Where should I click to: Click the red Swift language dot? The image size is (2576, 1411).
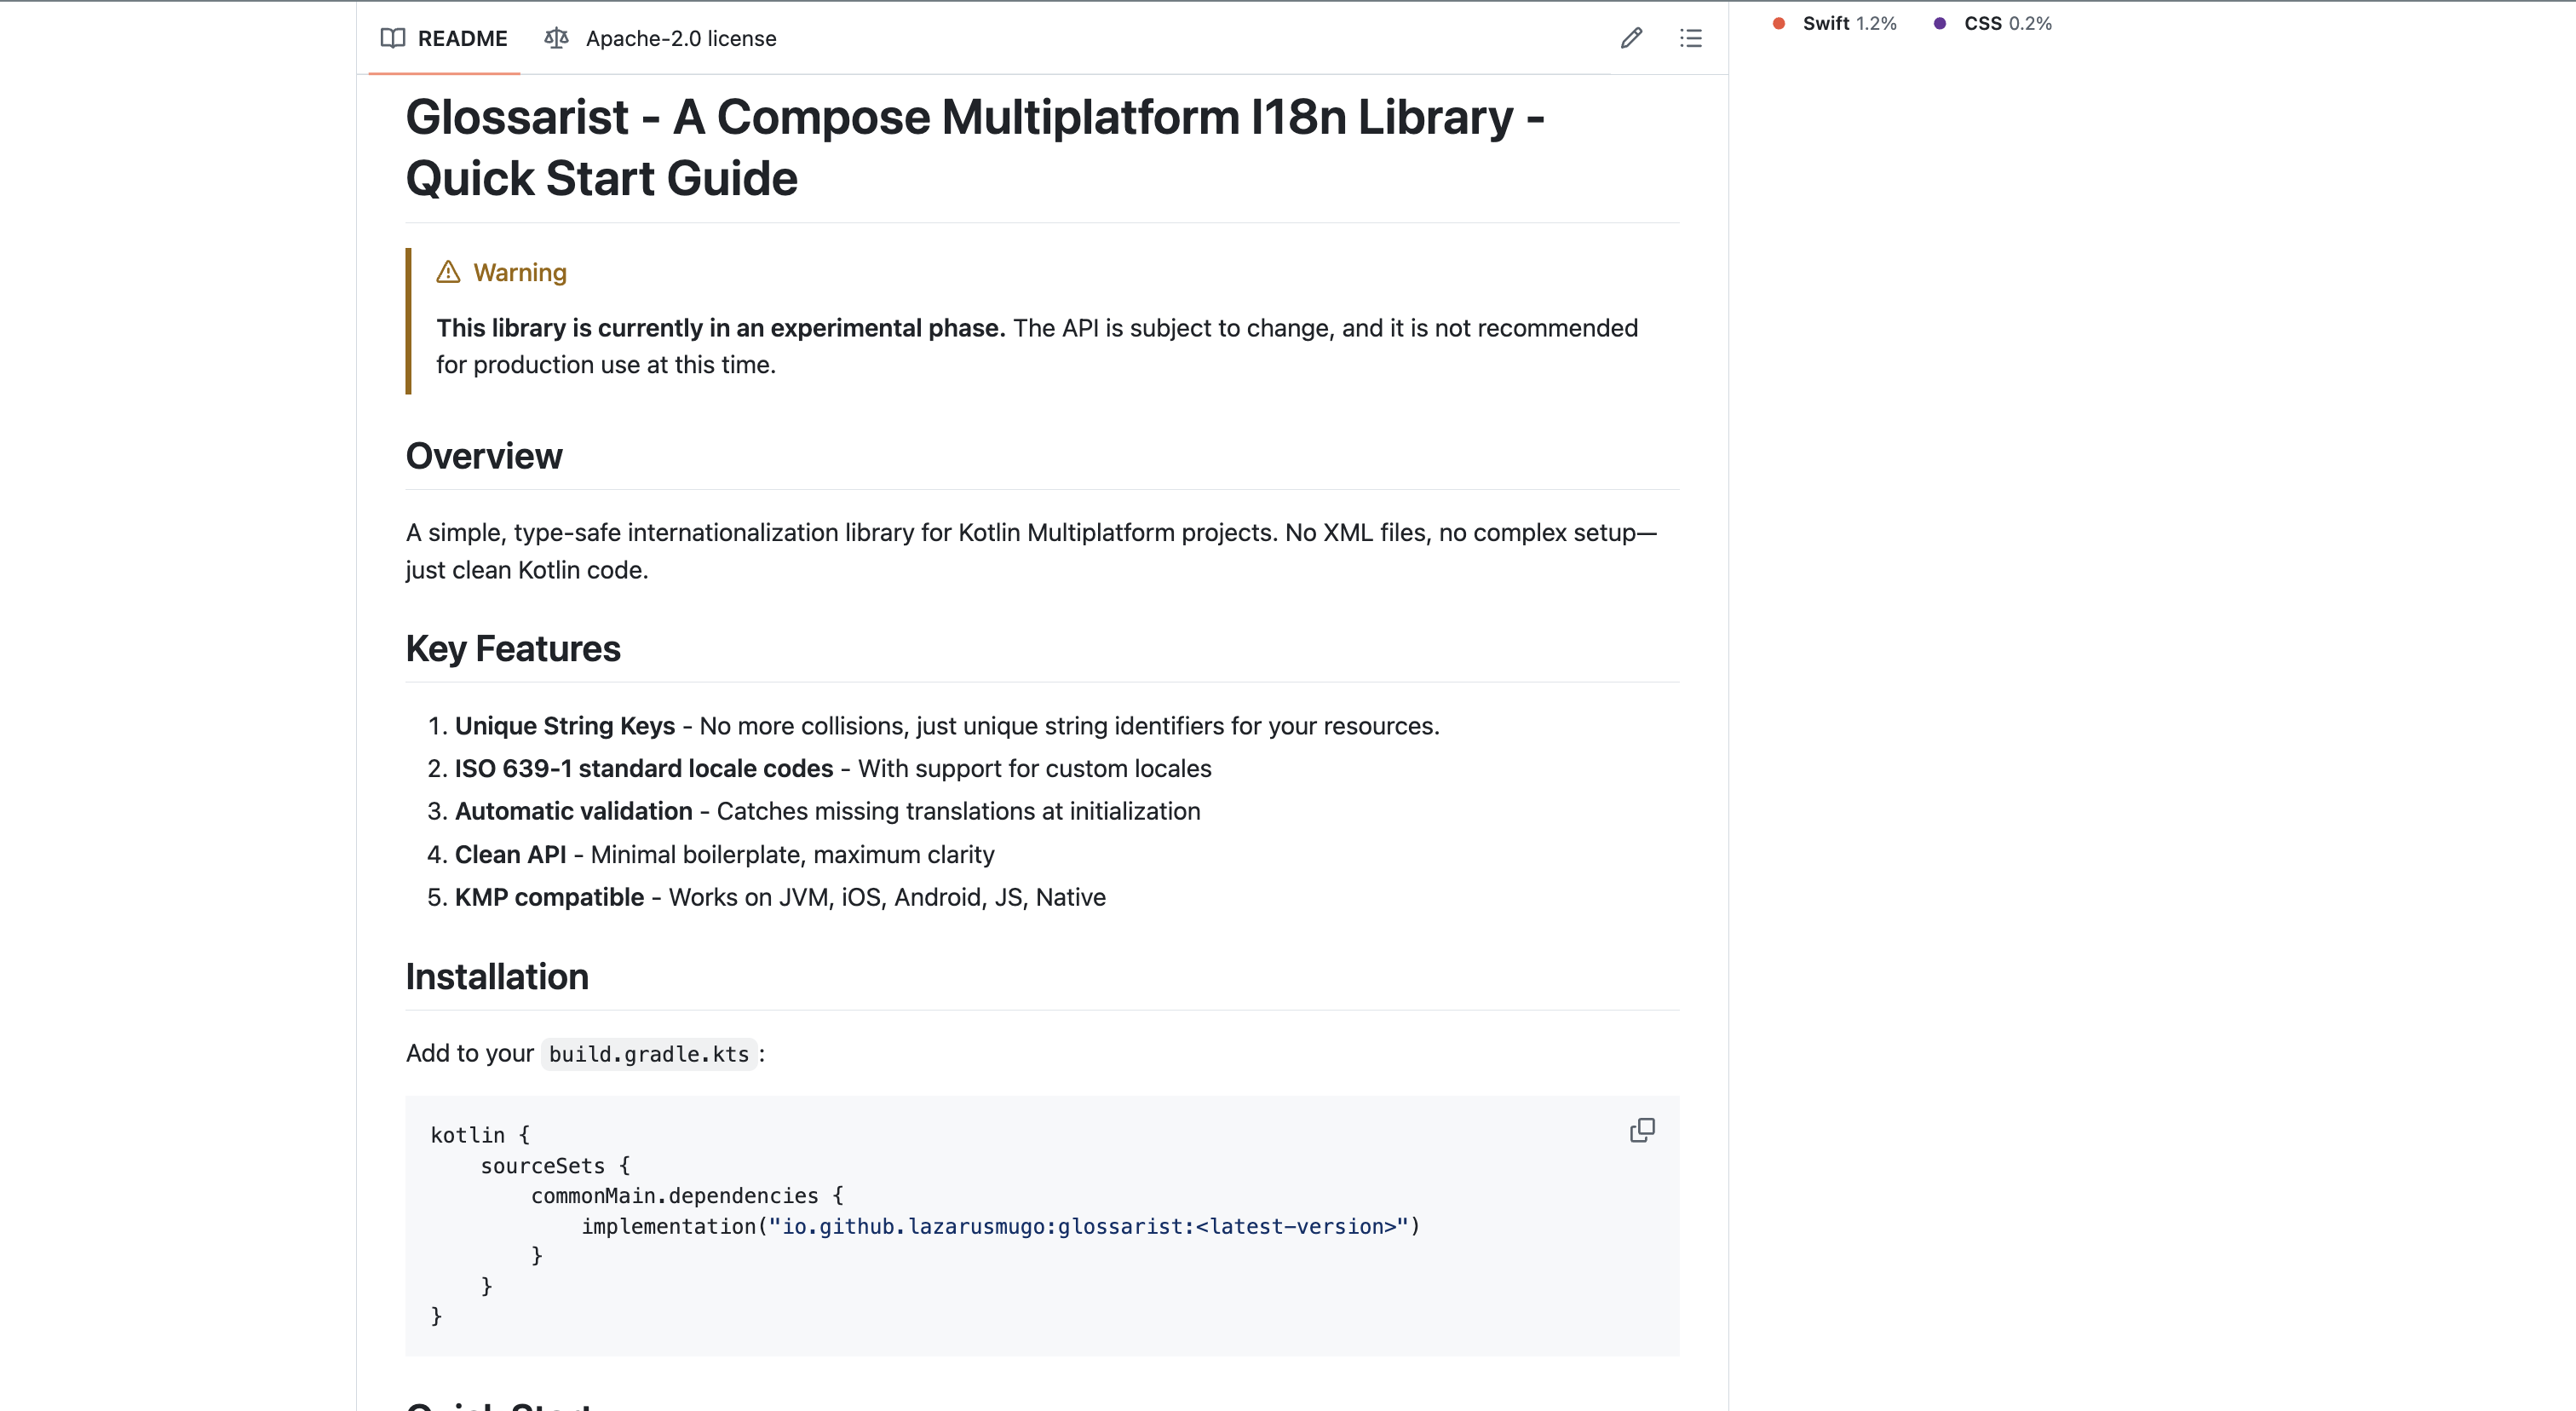[1779, 23]
